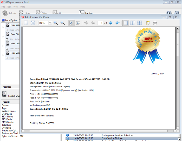The image size is (182, 141).
Task: Check second disk's Select for Wipe box
Action: (7, 39)
